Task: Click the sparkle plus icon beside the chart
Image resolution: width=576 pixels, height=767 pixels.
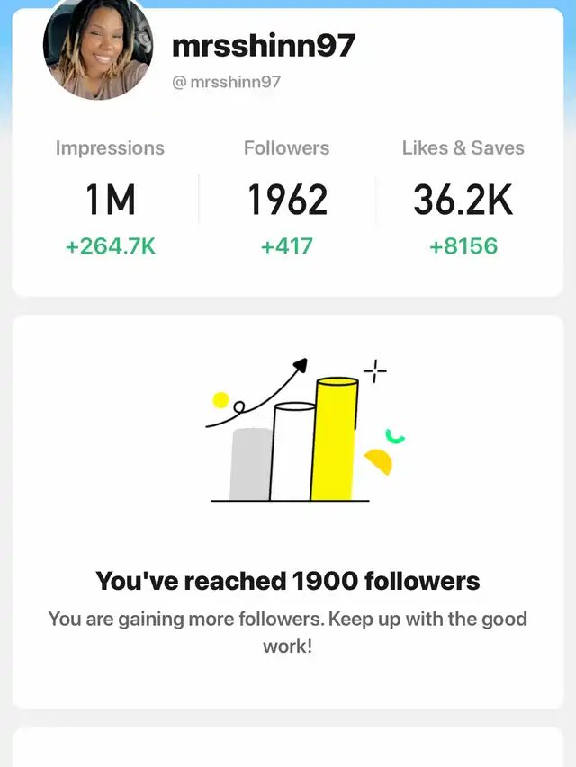Action: (374, 370)
